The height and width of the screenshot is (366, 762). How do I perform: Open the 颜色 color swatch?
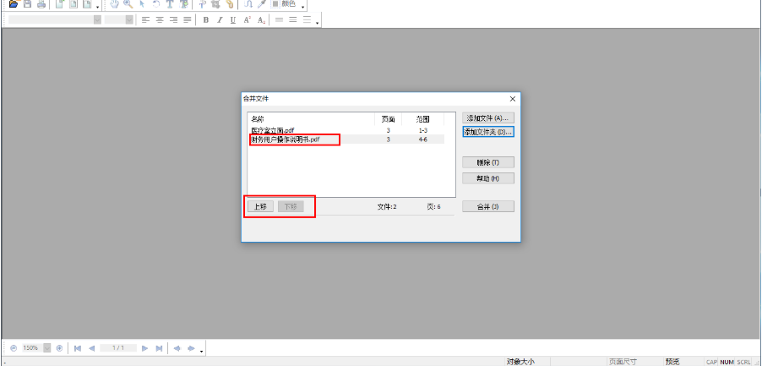pyautogui.click(x=283, y=4)
